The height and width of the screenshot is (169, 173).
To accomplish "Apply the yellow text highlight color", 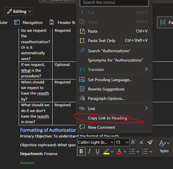I will 106,152.
